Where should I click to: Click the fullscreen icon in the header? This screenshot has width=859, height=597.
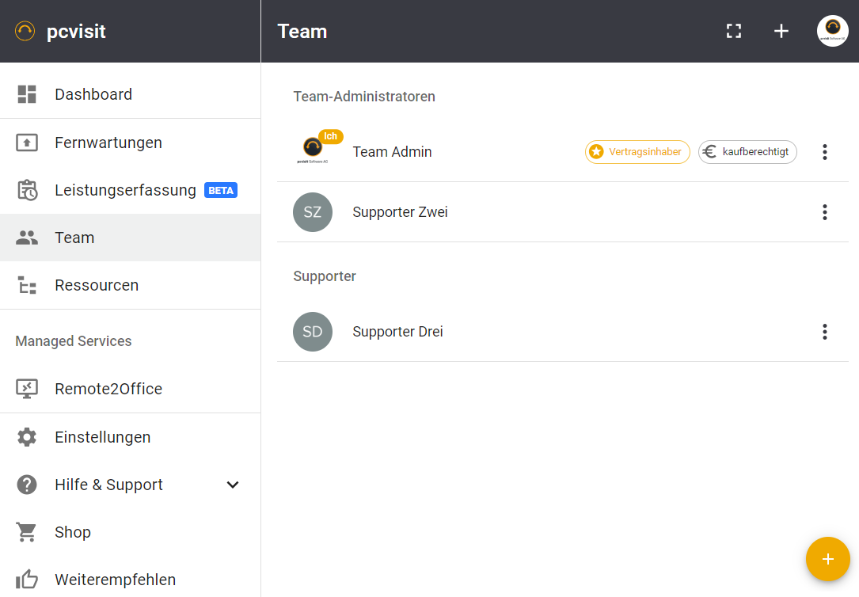tap(734, 31)
